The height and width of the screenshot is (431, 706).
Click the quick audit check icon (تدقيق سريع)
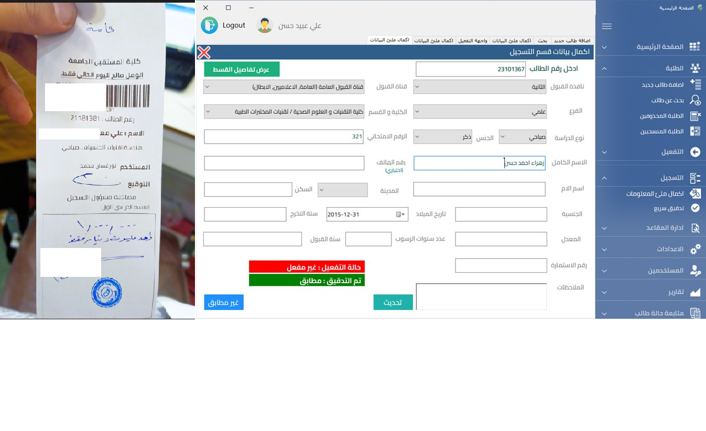pos(695,208)
